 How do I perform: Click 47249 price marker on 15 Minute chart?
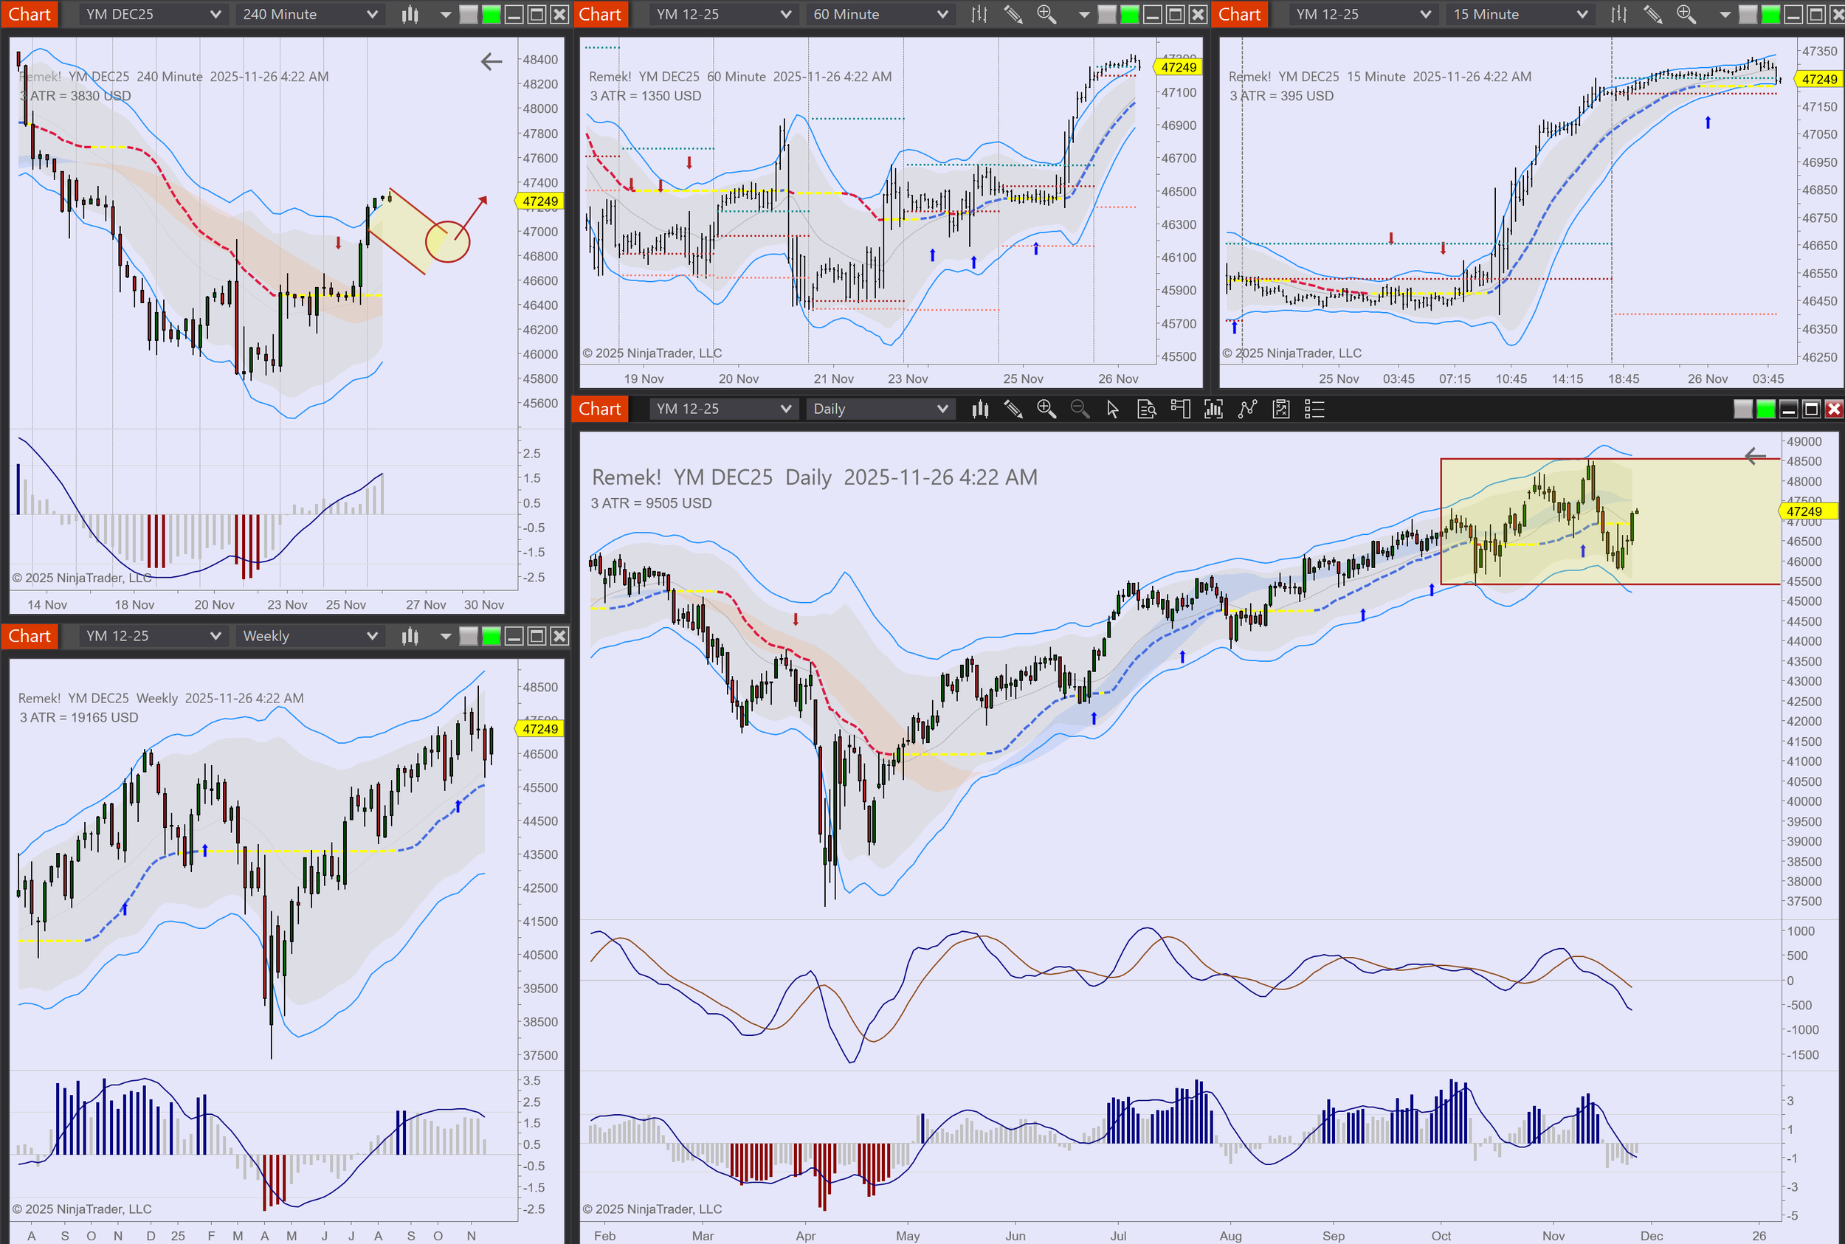tap(1819, 80)
